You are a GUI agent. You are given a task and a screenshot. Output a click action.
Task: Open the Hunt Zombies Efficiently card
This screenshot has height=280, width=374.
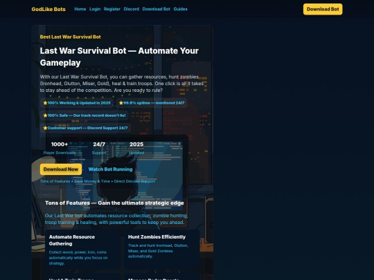point(162,250)
